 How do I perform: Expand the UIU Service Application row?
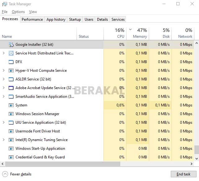click(x=4, y=123)
